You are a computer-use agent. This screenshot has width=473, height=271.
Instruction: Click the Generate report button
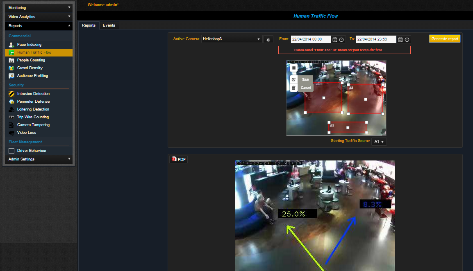445,39
